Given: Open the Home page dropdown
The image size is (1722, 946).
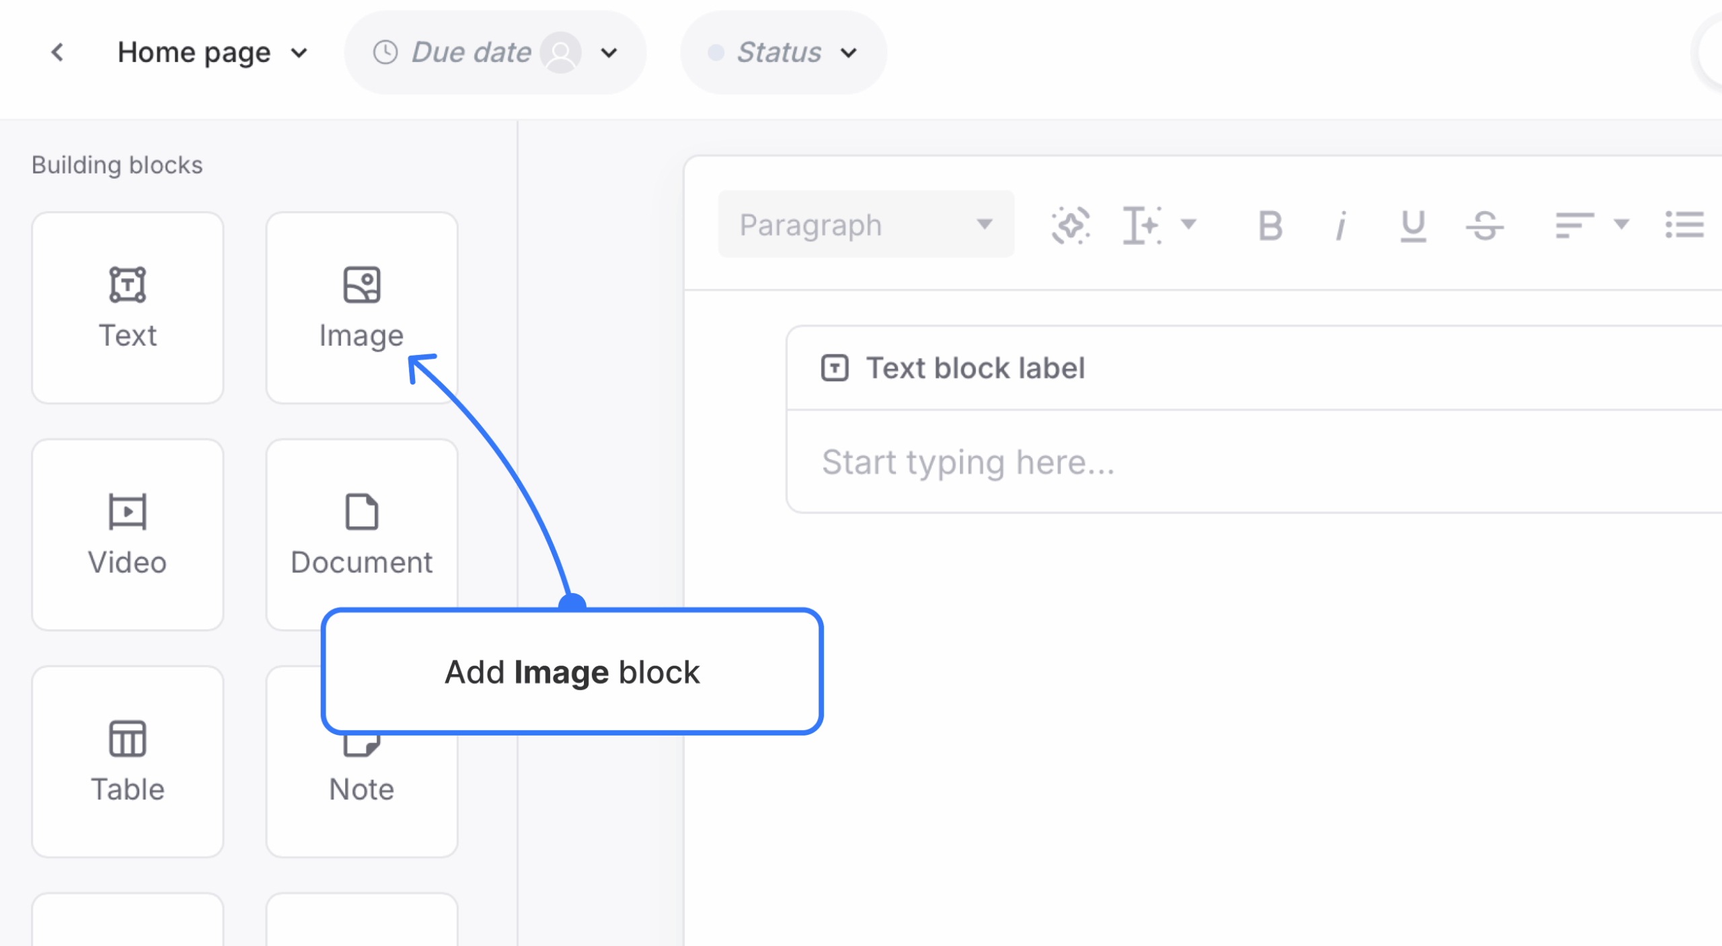Looking at the screenshot, I should coord(213,52).
